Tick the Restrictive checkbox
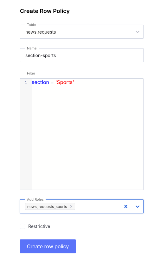Viewport: 167px width, 267px height. tap(22, 226)
